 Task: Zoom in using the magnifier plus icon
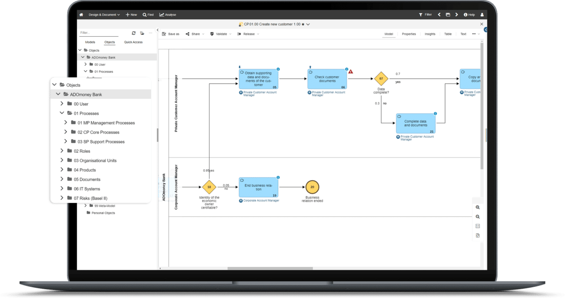tap(477, 207)
